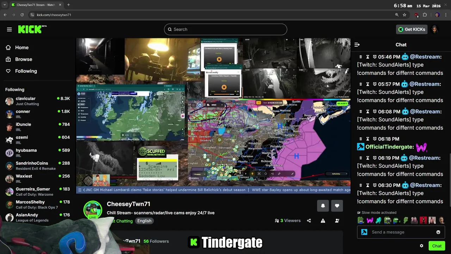Open a new browser tab
This screenshot has height=254, width=451.
point(68,5)
